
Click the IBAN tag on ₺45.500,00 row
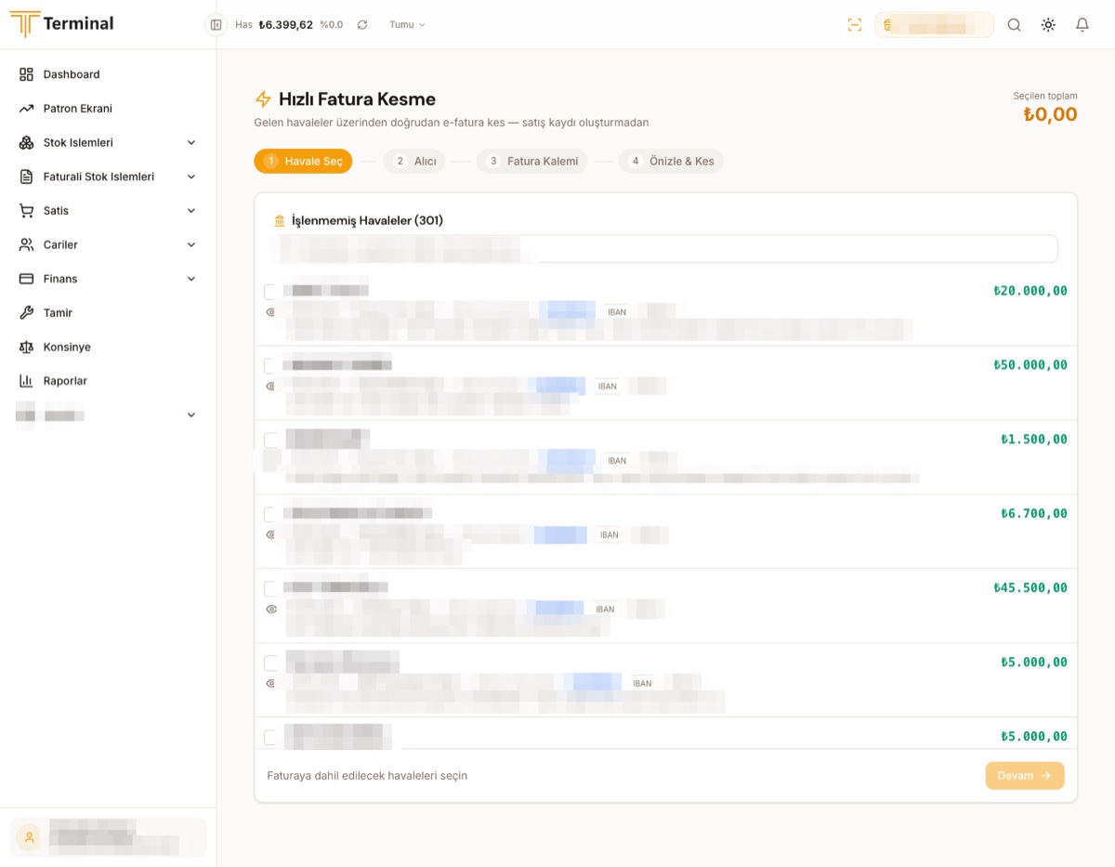click(605, 610)
